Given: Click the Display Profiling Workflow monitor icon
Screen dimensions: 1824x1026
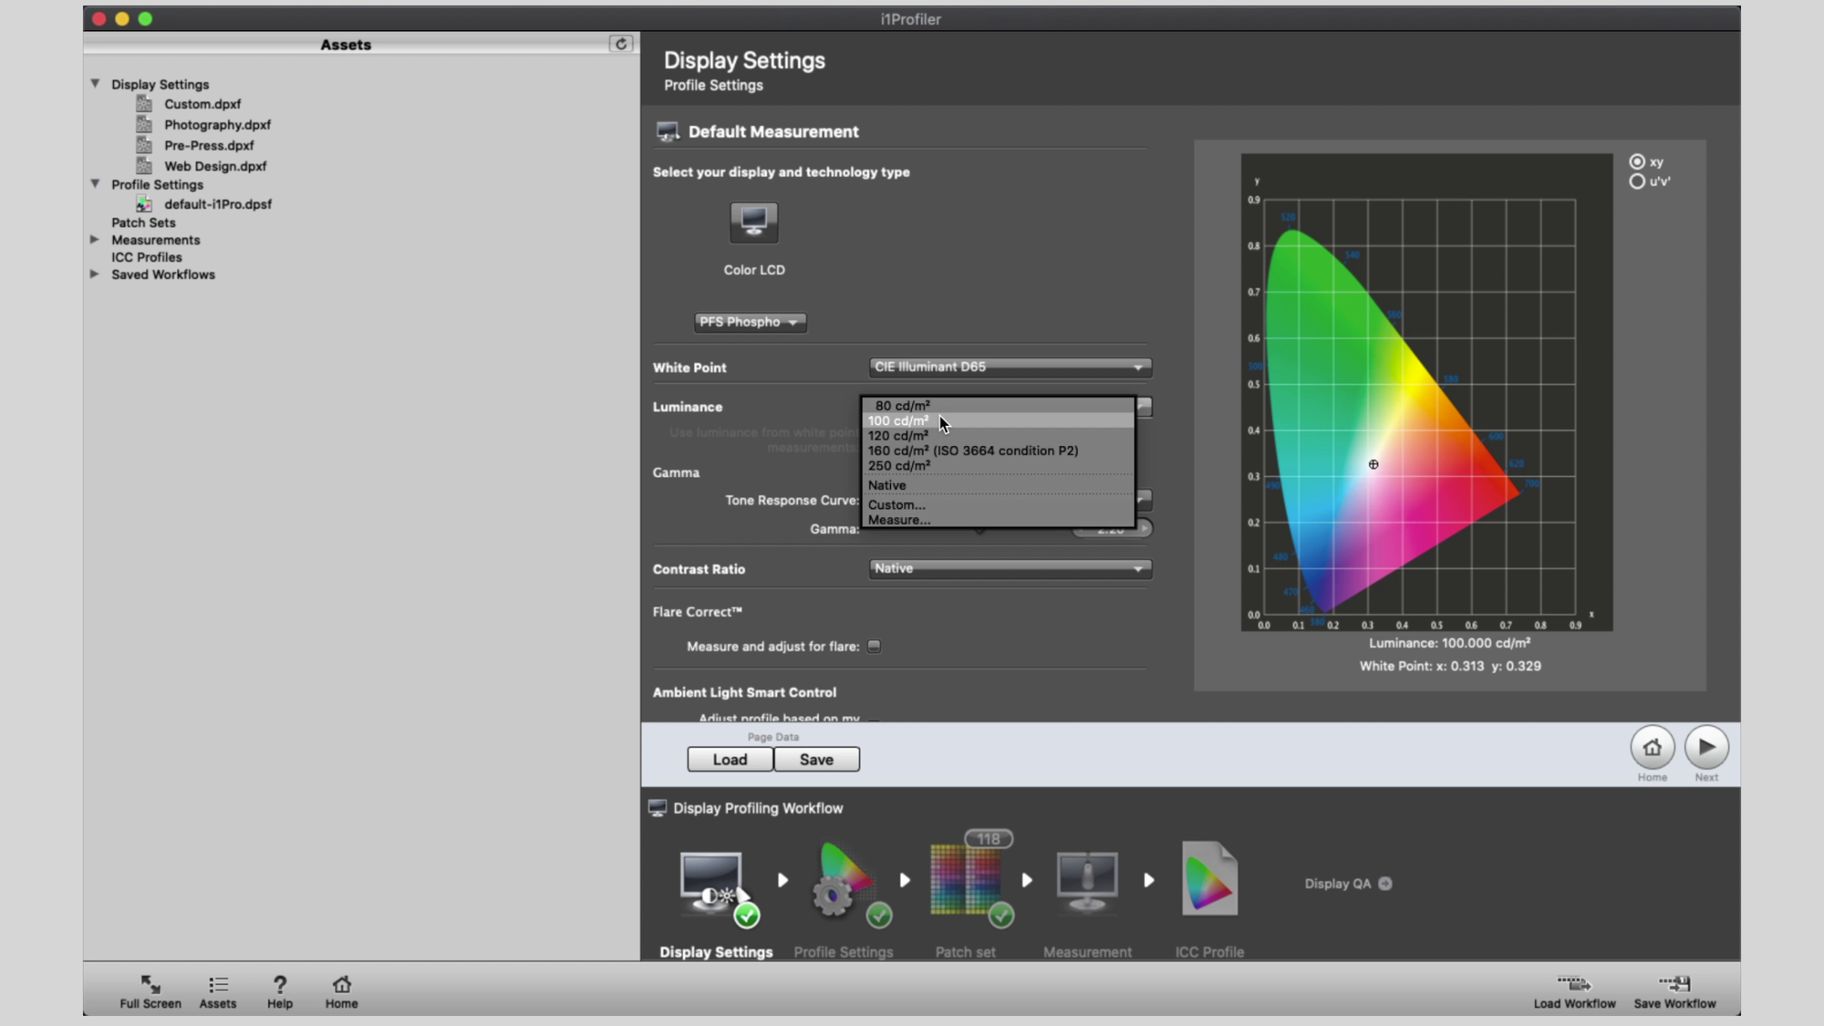Looking at the screenshot, I should 658,808.
